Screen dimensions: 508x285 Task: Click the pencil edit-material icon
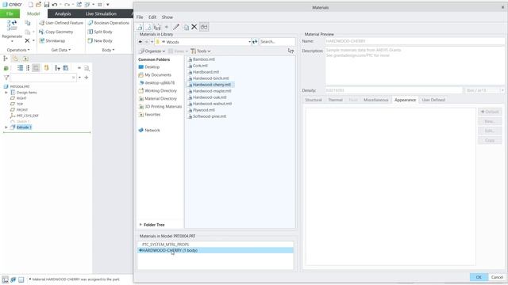(x=176, y=27)
